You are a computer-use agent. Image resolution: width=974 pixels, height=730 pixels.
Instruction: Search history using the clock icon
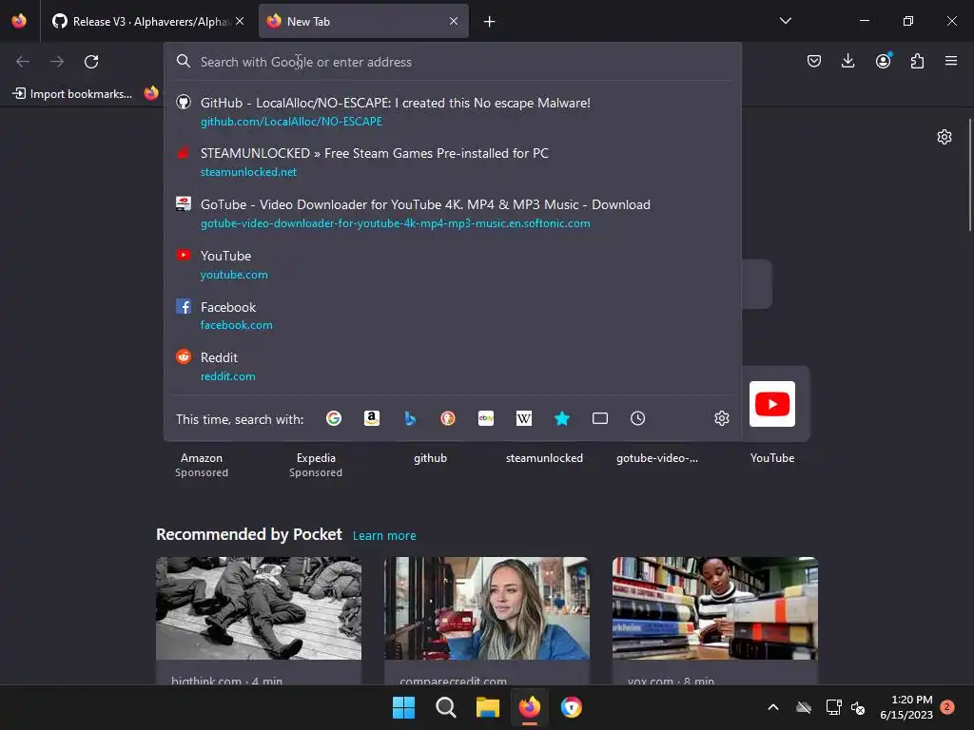[638, 418]
